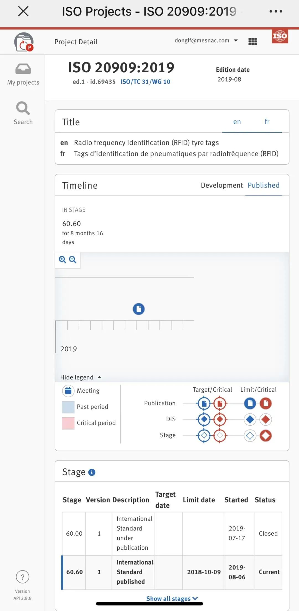Open the three-dots more menu

(x=276, y=12)
